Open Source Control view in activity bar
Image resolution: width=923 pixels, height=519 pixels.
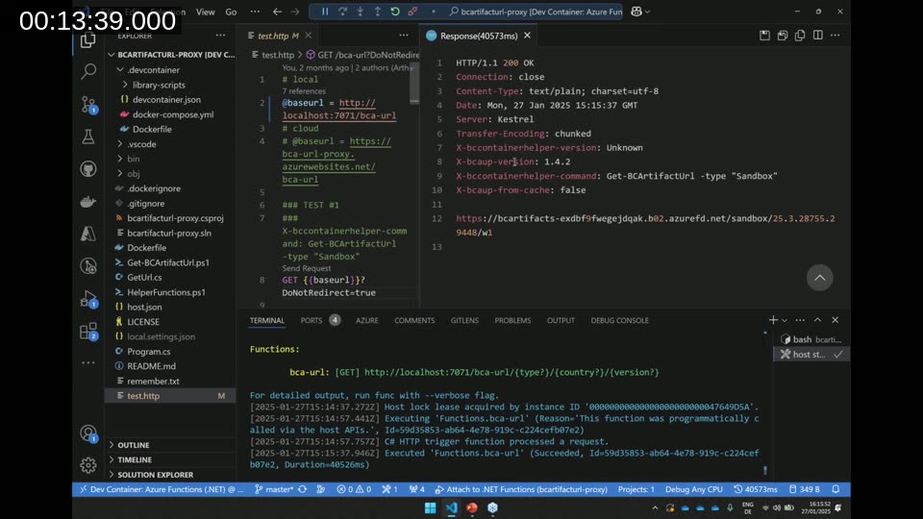[x=88, y=105]
